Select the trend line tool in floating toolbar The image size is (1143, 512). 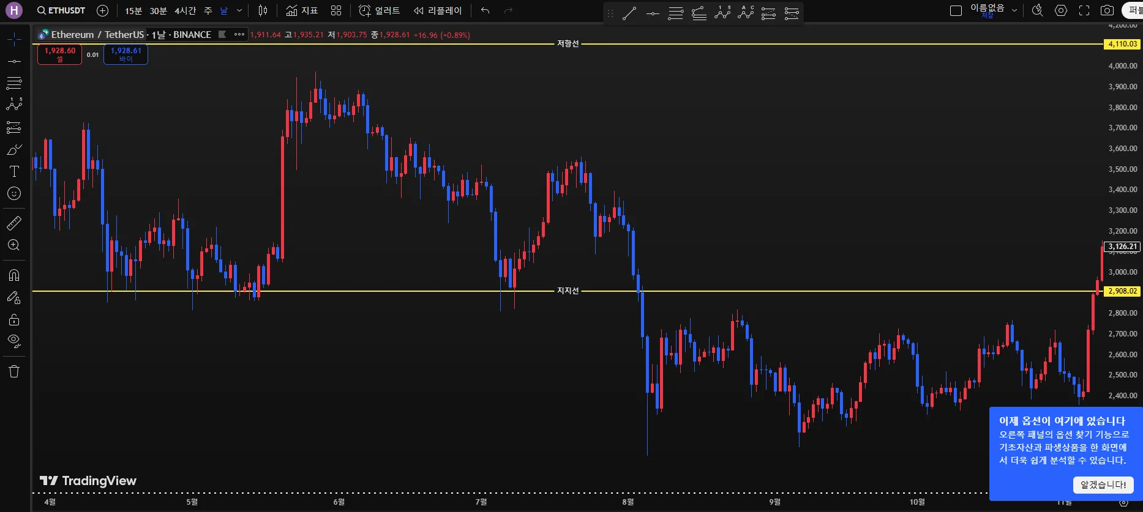point(629,13)
